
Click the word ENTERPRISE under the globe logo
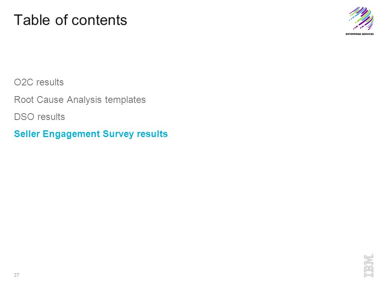tap(353, 34)
